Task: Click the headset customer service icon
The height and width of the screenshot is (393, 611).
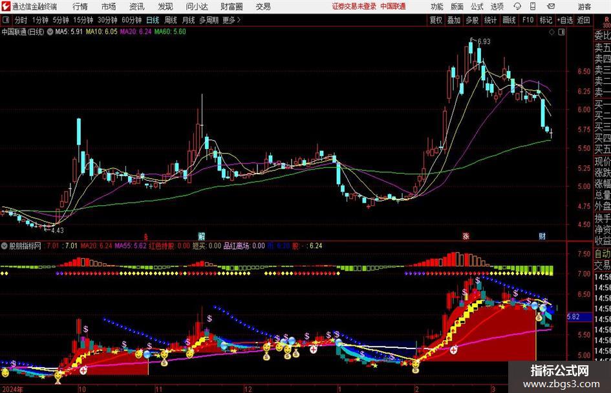Action: [517, 6]
